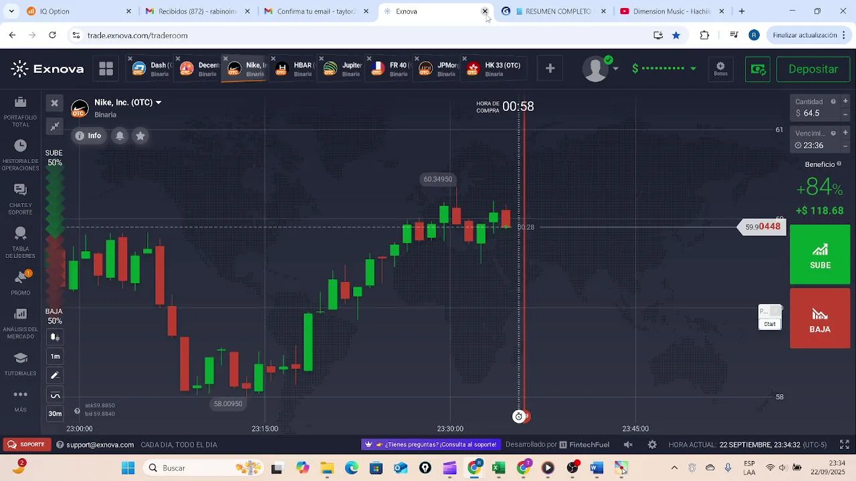The height and width of the screenshot is (481, 856).
Task: Switch to the JPMorgan asset tab
Action: [438, 69]
